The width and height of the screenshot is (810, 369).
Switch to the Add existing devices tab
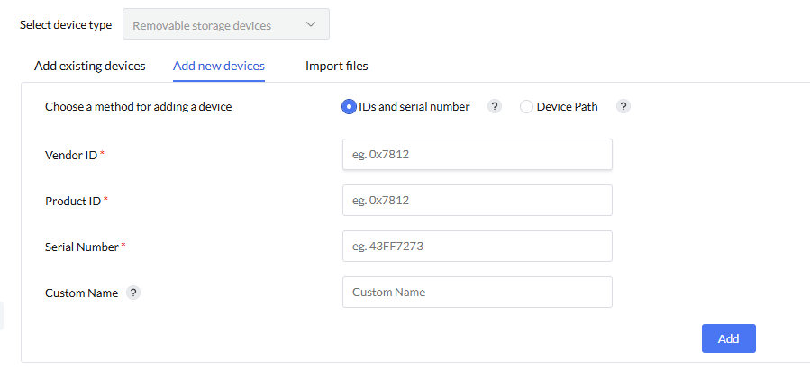point(90,66)
